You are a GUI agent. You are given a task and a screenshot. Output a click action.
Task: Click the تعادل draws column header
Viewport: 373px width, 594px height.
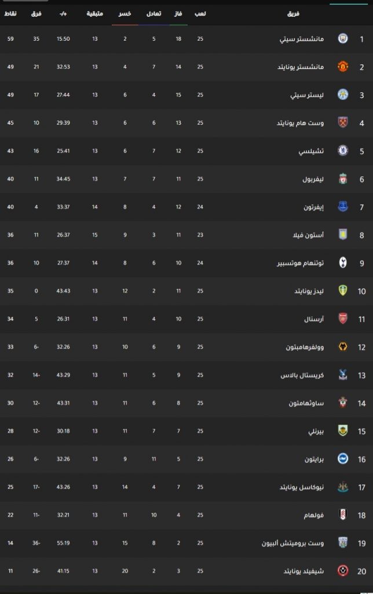coord(153,14)
